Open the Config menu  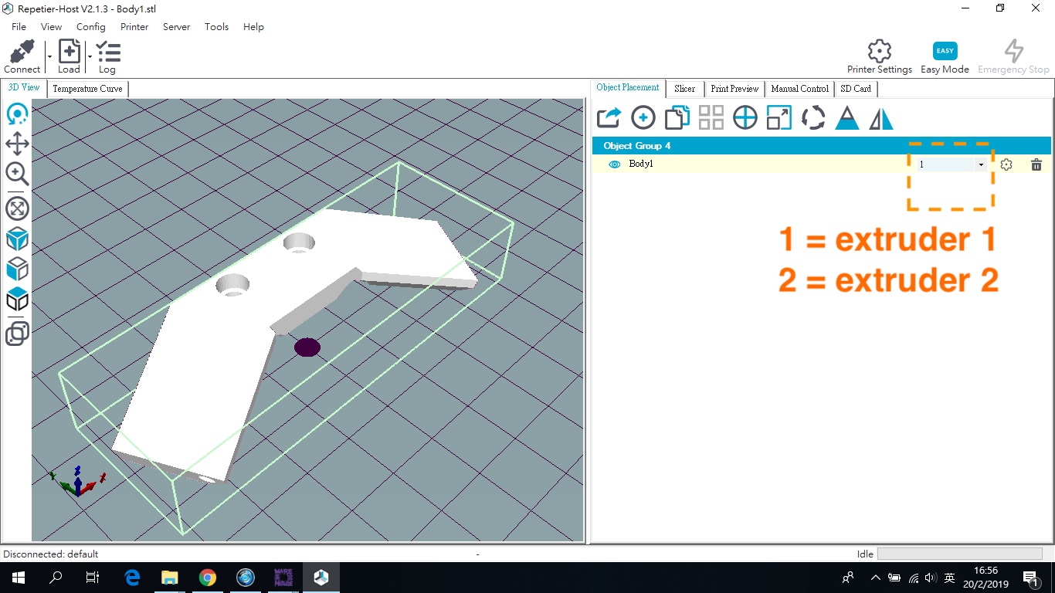91,26
